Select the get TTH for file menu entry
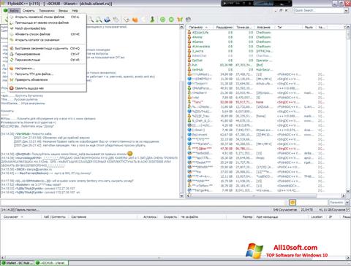This screenshot has height=266, width=351. tap(47, 74)
